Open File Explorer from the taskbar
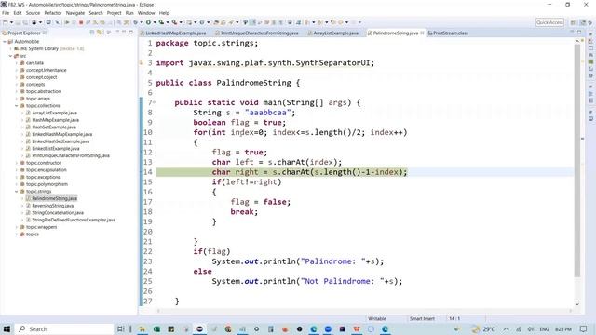 (x=142, y=328)
